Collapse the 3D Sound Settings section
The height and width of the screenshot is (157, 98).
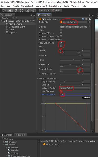tap(38, 78)
